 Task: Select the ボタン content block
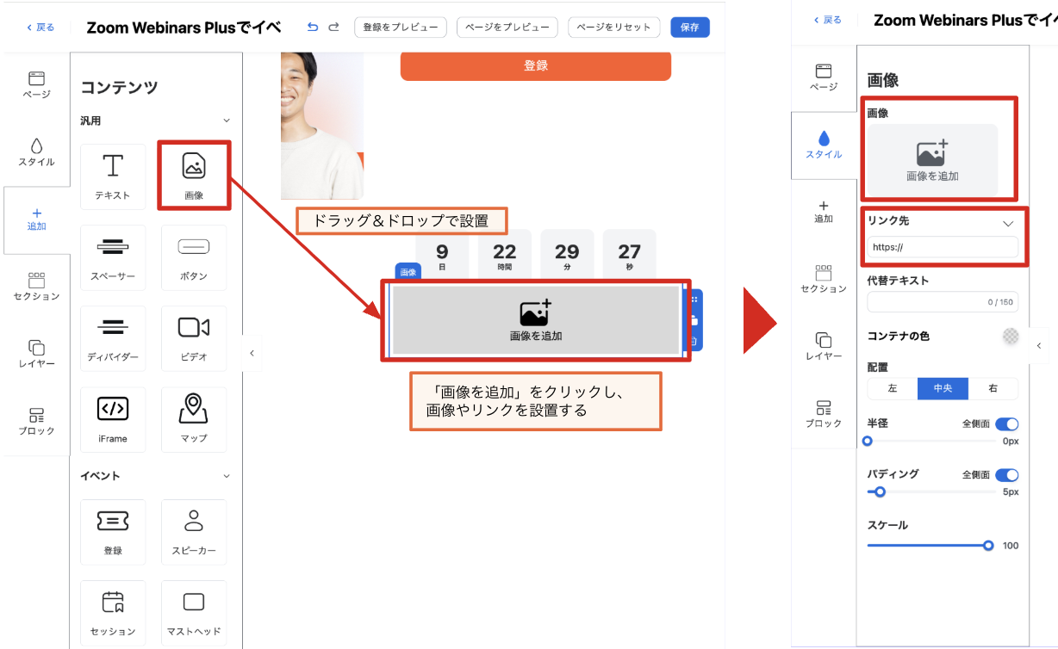tap(194, 257)
